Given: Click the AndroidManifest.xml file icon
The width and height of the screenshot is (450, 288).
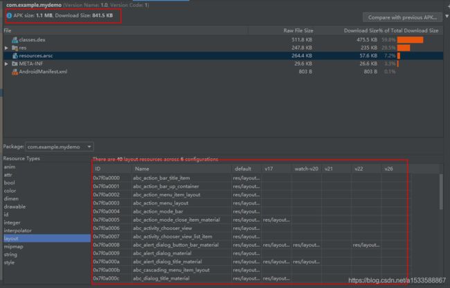Looking at the screenshot, I should (15, 71).
